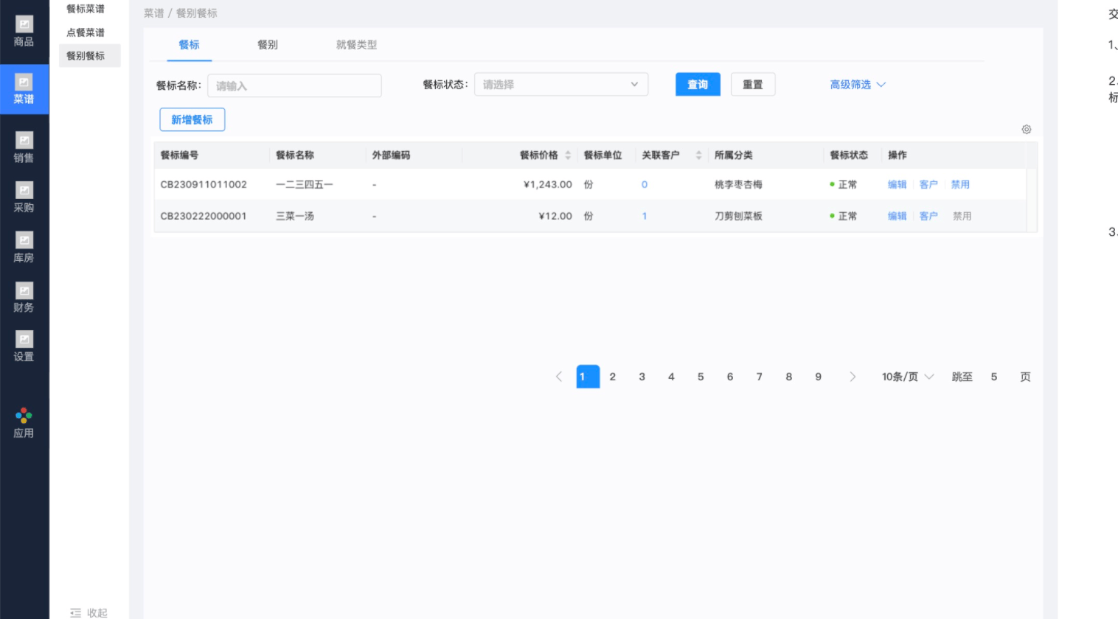Open the 10条/页 page size dropdown
1118x619 pixels.
[x=908, y=377]
